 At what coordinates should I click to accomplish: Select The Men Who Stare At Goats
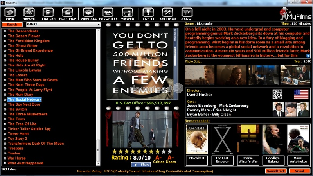[x=32, y=80]
